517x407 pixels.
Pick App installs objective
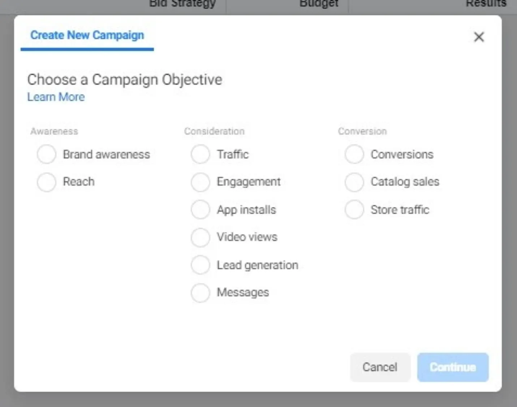pos(200,209)
